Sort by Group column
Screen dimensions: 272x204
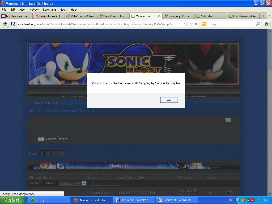point(93,177)
